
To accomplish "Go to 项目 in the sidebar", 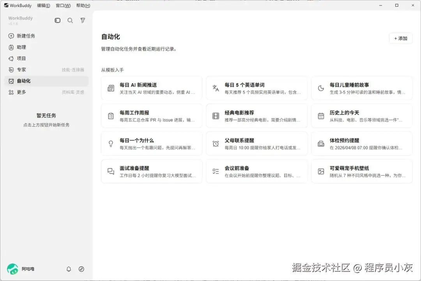I will 46,59.
